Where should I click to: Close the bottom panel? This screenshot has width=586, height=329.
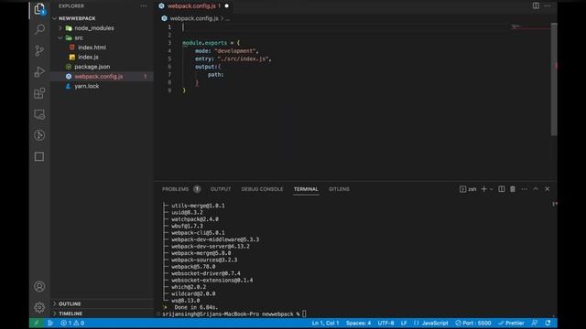548,189
